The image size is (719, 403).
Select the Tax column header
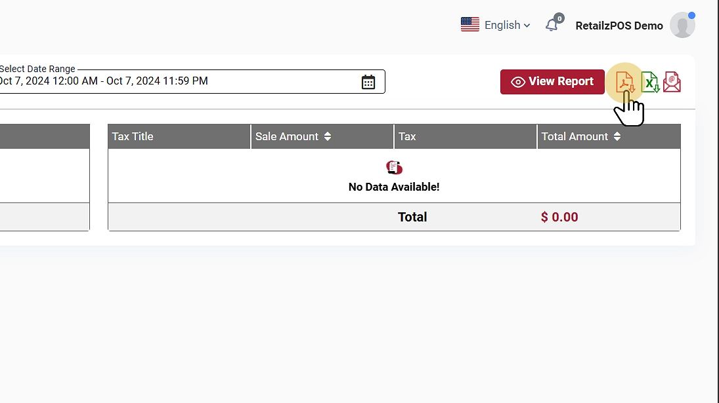[407, 136]
